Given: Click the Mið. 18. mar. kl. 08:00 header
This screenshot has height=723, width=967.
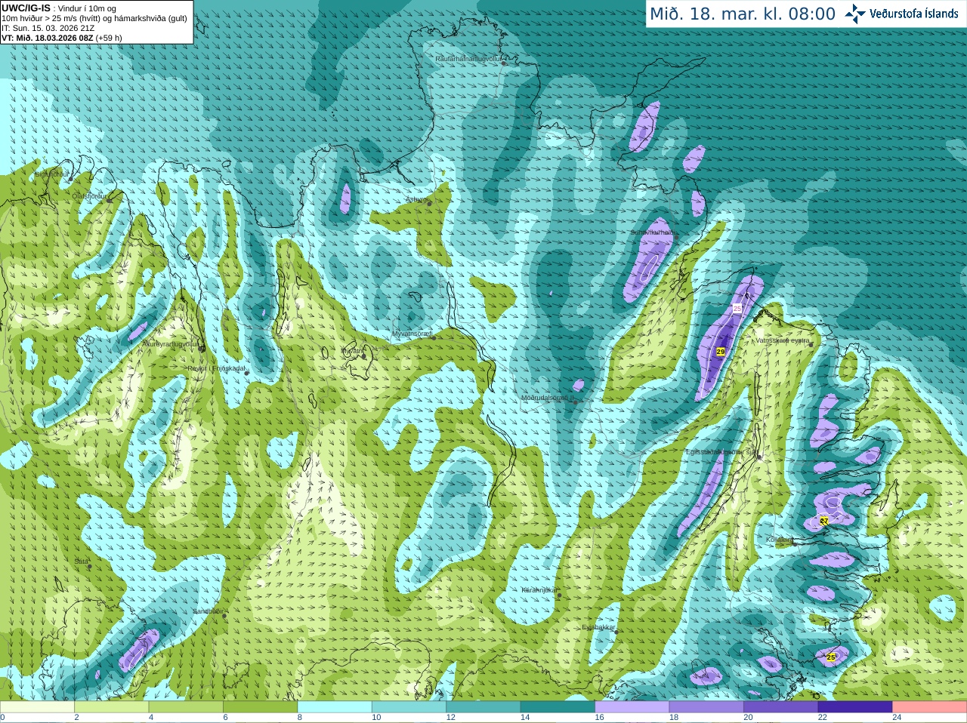Looking at the screenshot, I should click(743, 14).
